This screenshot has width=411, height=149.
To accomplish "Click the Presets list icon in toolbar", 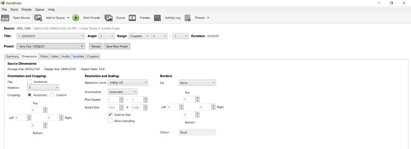I will click(x=188, y=18).
